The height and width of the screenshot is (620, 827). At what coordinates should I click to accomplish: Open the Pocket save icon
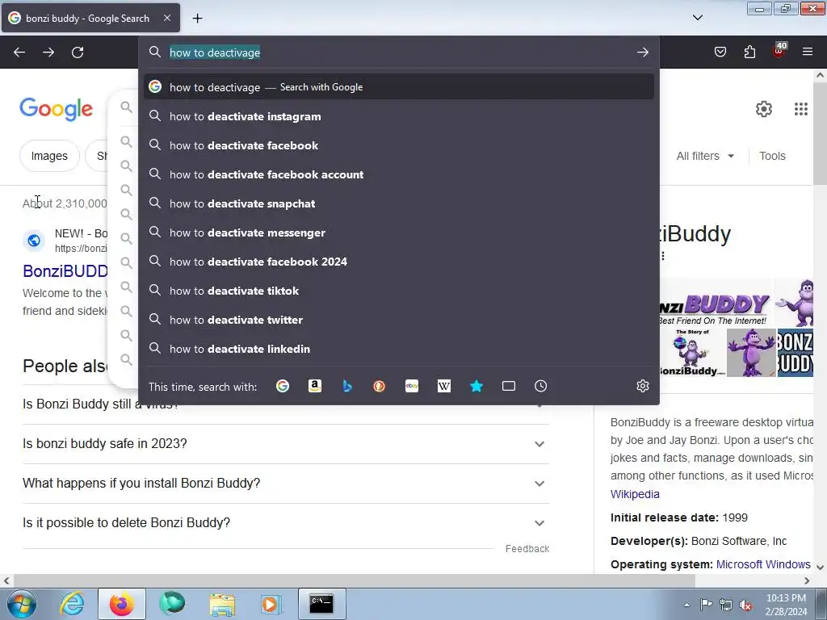coord(720,52)
